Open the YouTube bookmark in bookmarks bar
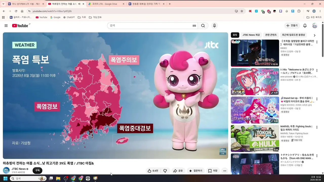 point(42,17)
